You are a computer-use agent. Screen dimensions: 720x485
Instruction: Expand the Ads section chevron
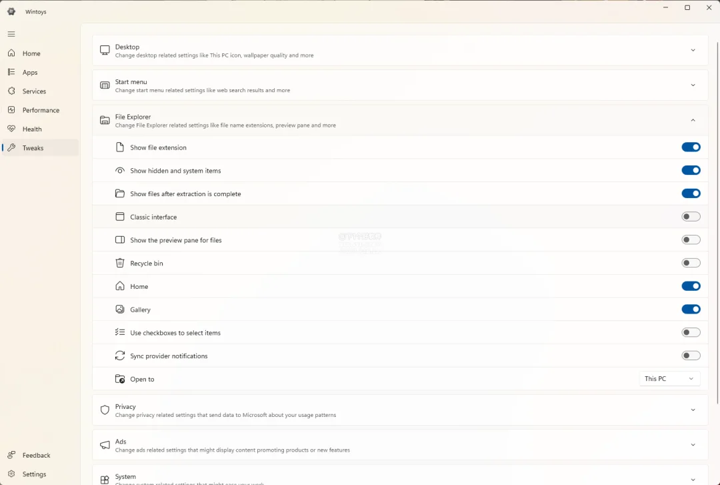[693, 445]
